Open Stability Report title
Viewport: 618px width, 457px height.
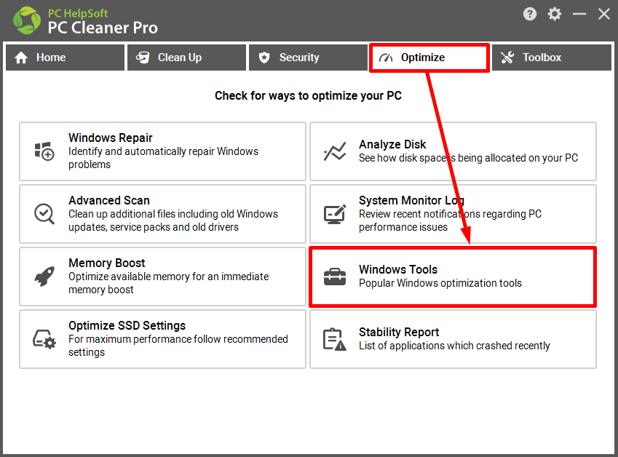(399, 332)
